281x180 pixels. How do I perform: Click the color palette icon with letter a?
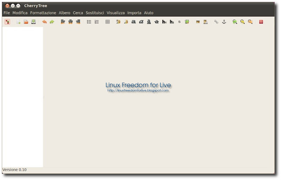click(x=118, y=22)
